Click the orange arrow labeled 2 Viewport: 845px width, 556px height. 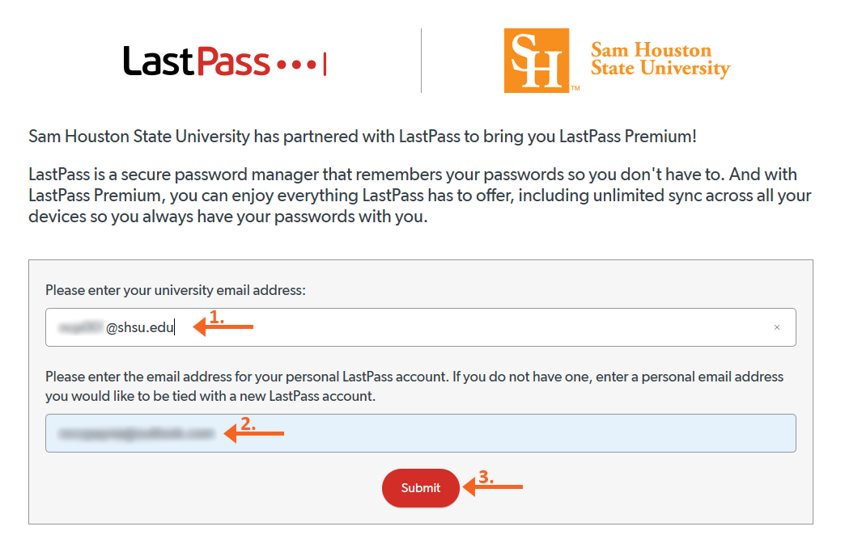(x=253, y=432)
